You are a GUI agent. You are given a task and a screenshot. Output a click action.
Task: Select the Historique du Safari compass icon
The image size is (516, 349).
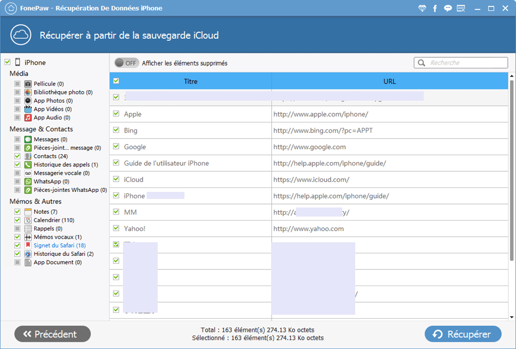point(28,254)
